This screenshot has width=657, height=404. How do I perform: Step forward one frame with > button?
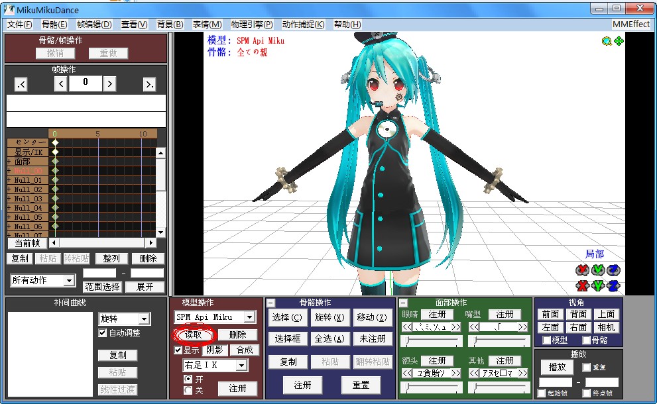pos(110,83)
